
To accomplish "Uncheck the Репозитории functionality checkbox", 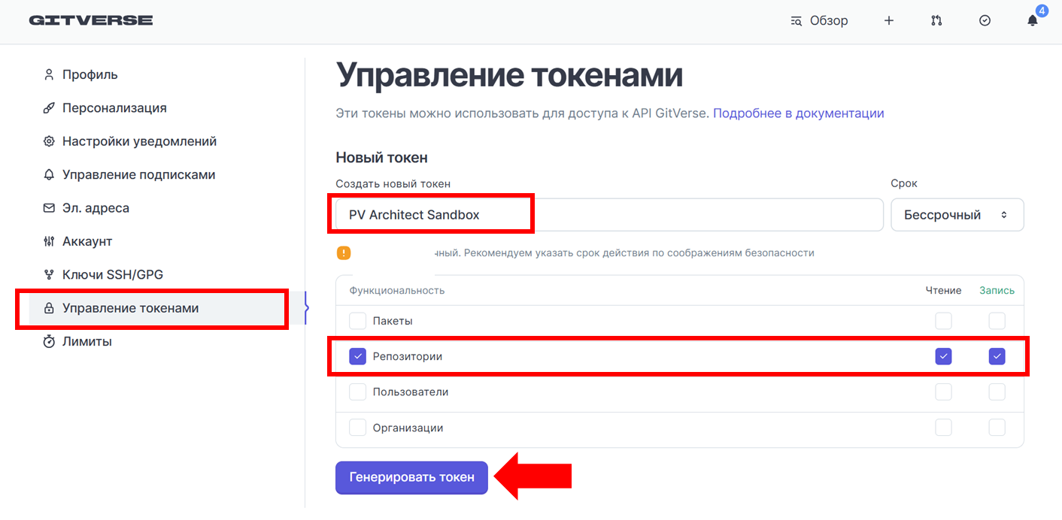I will (357, 356).
